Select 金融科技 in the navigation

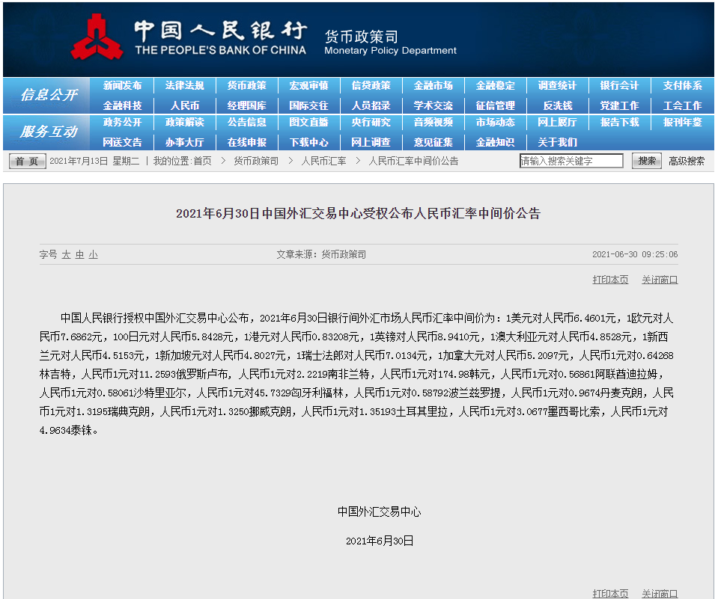[122, 105]
